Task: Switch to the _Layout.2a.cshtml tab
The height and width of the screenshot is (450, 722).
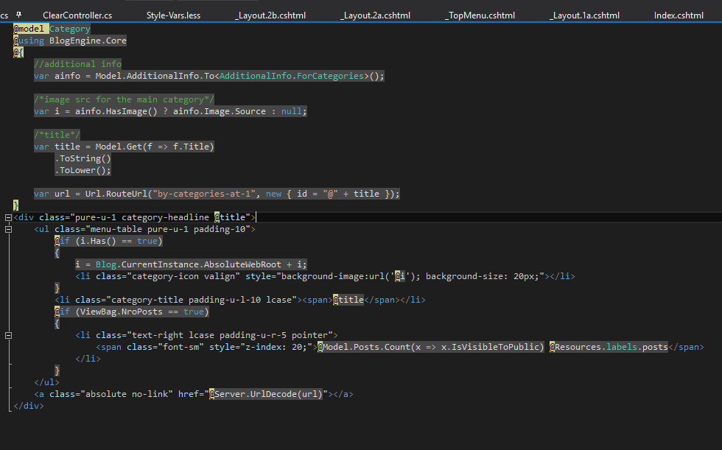Action: coord(376,15)
